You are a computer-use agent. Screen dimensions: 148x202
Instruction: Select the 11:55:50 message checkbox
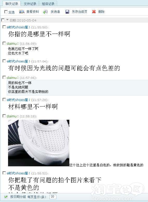point(4,27)
